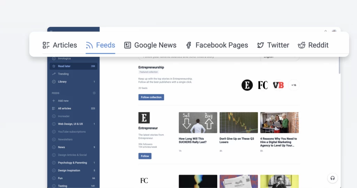Expand the Newsletters folder

(x=54, y=139)
